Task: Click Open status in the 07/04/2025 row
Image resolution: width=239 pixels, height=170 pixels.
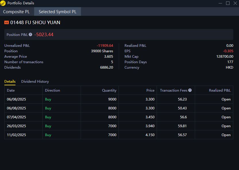Action: (x=226, y=117)
